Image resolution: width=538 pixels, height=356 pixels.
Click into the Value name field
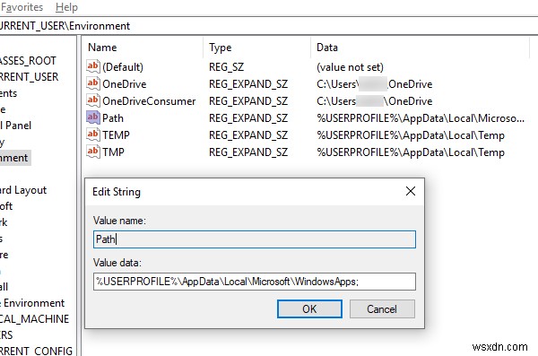255,239
